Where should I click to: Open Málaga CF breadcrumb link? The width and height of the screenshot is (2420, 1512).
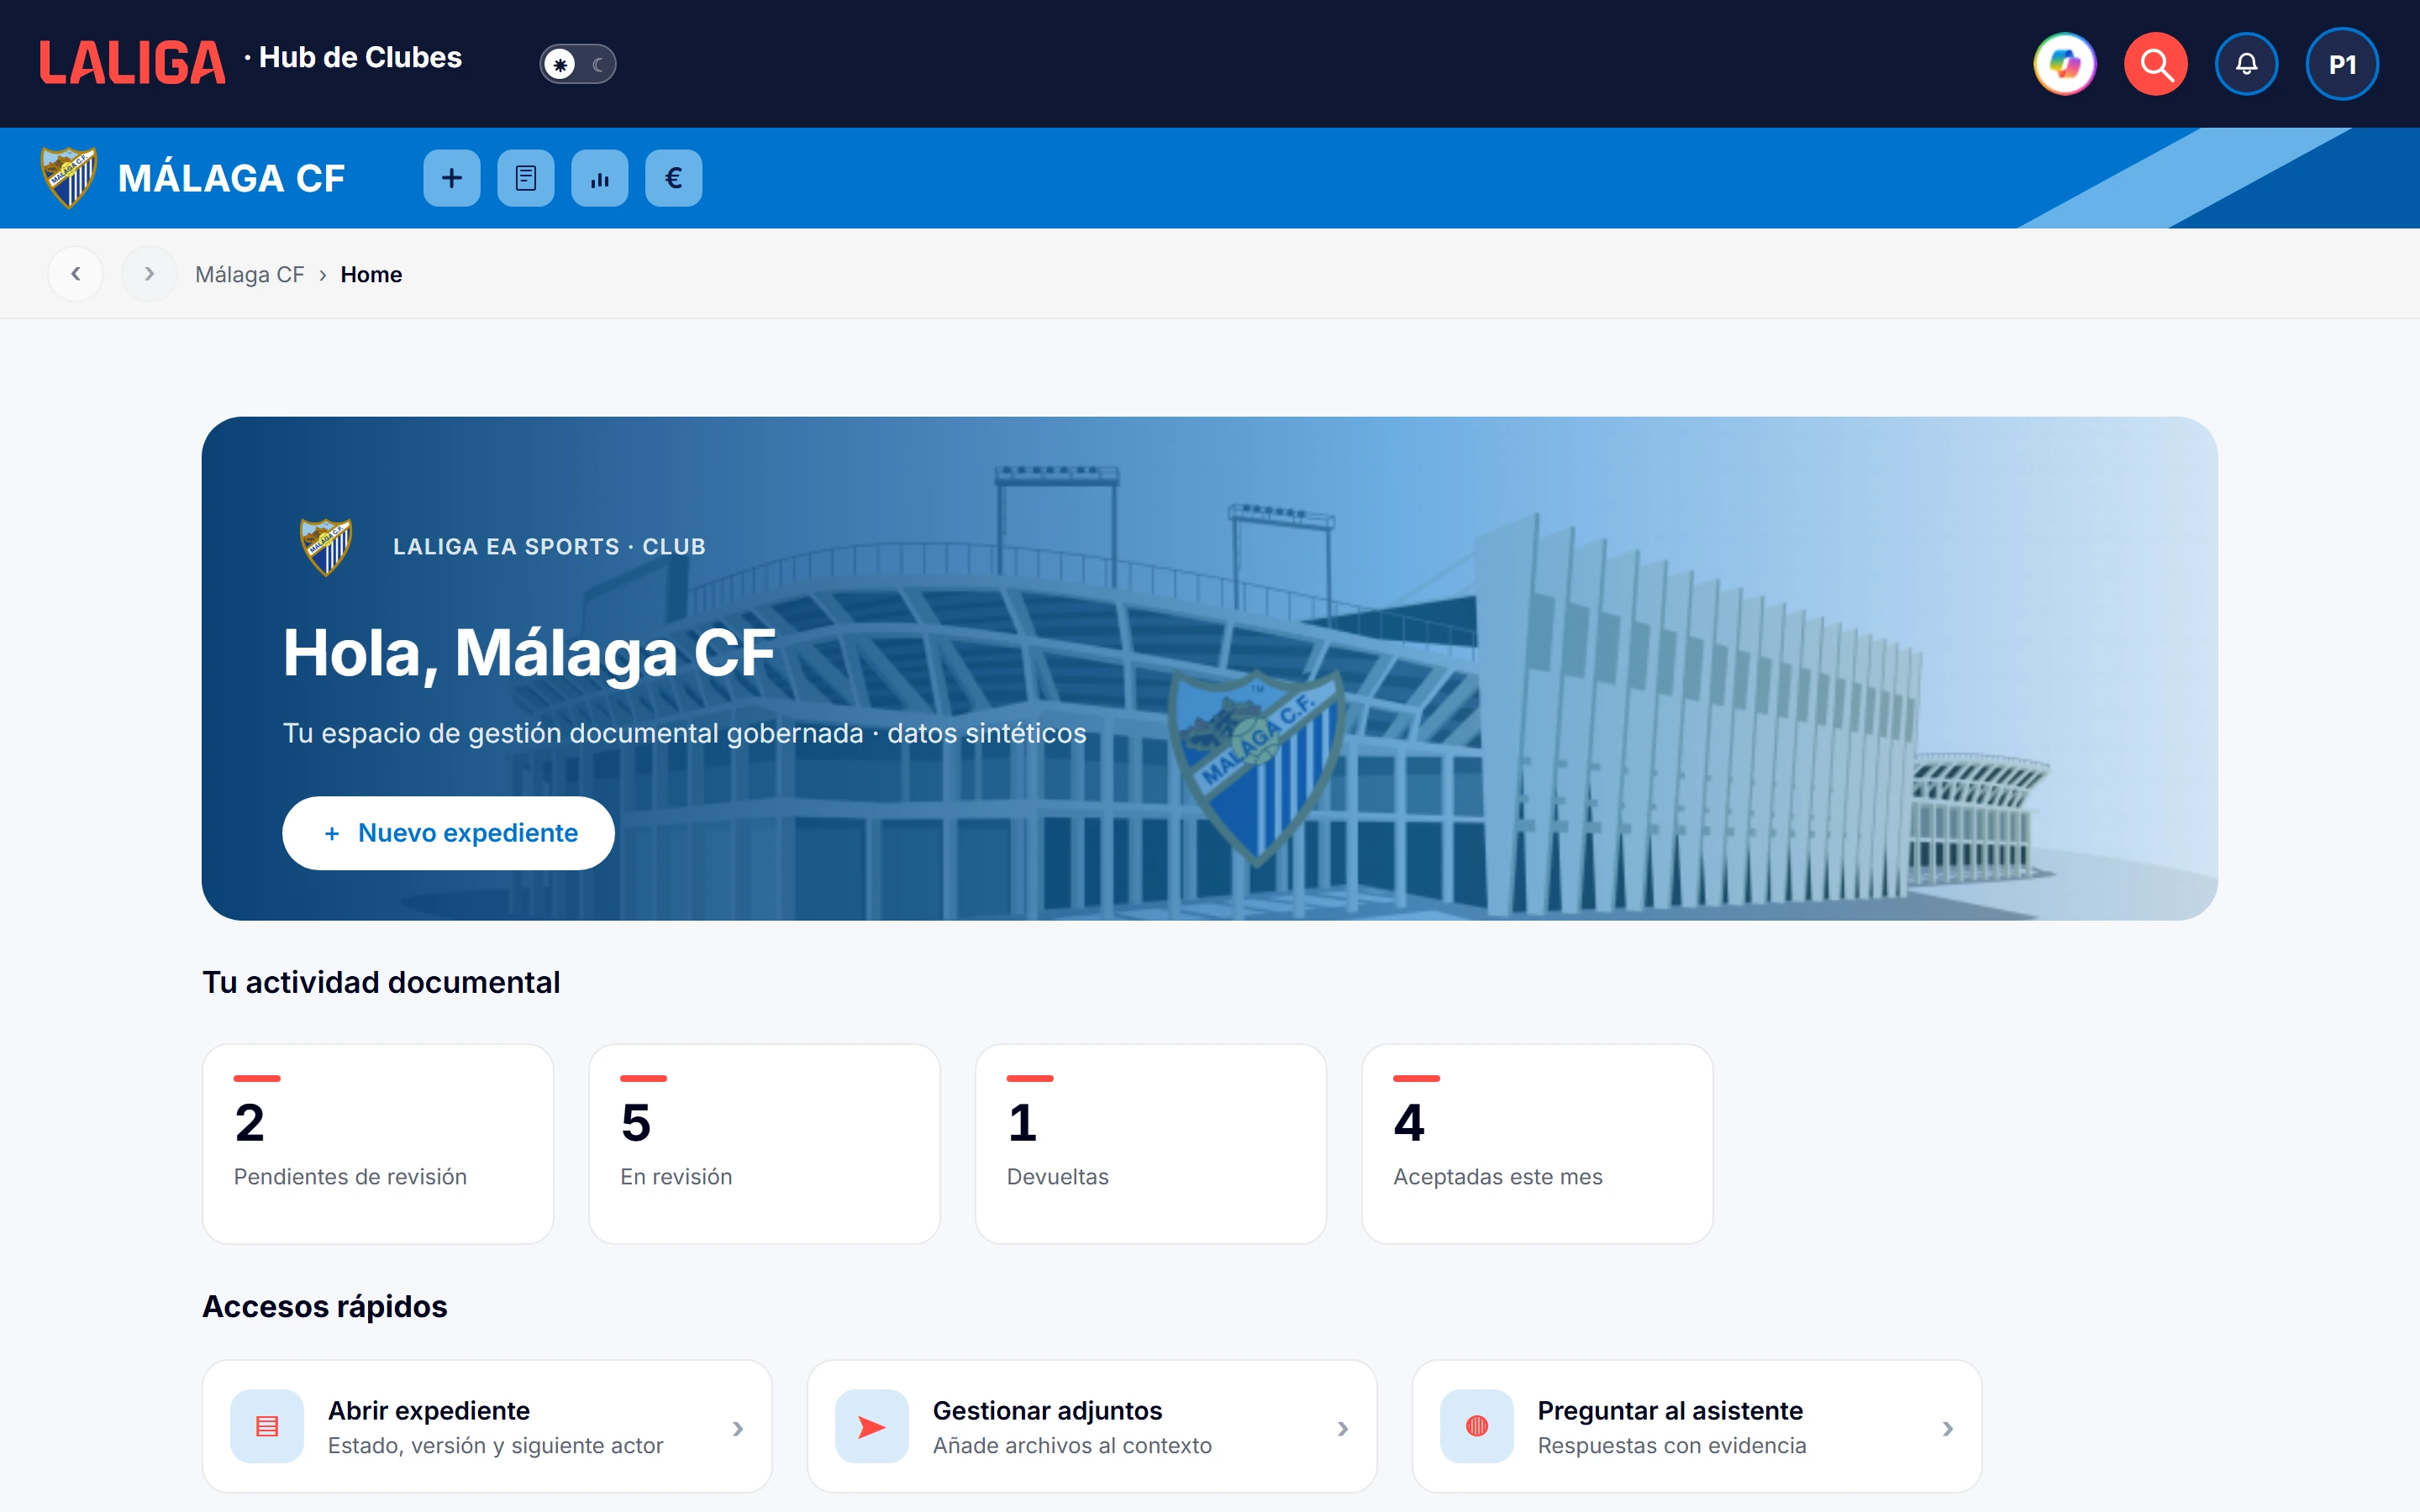(x=250, y=274)
